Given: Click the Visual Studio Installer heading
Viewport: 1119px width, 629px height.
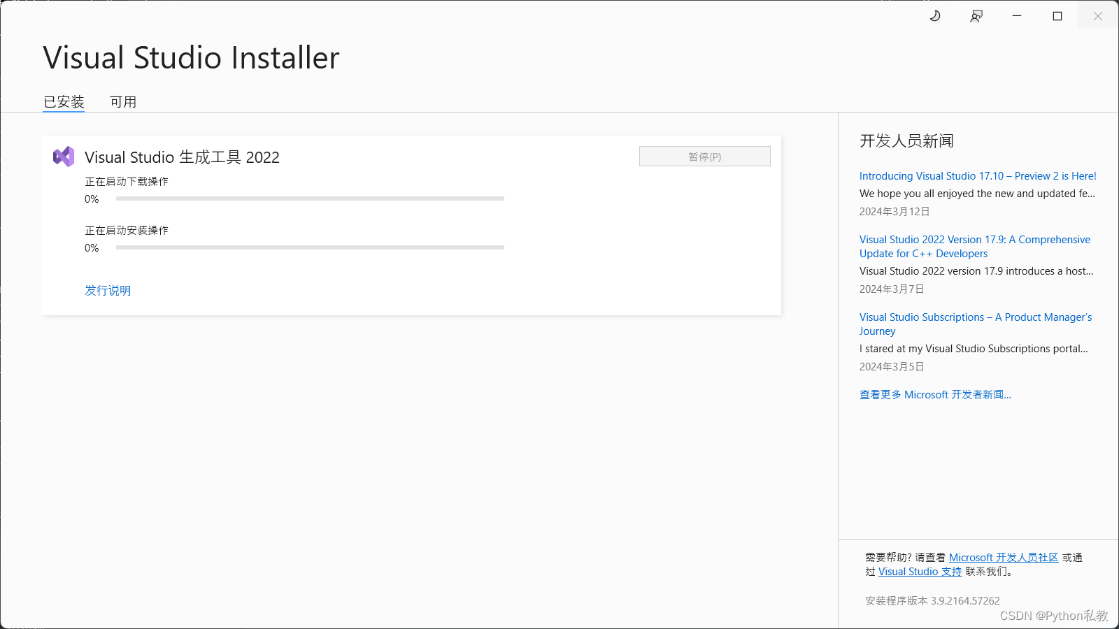Looking at the screenshot, I should 191,58.
